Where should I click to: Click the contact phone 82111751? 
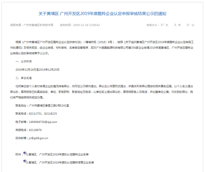tap(36, 113)
